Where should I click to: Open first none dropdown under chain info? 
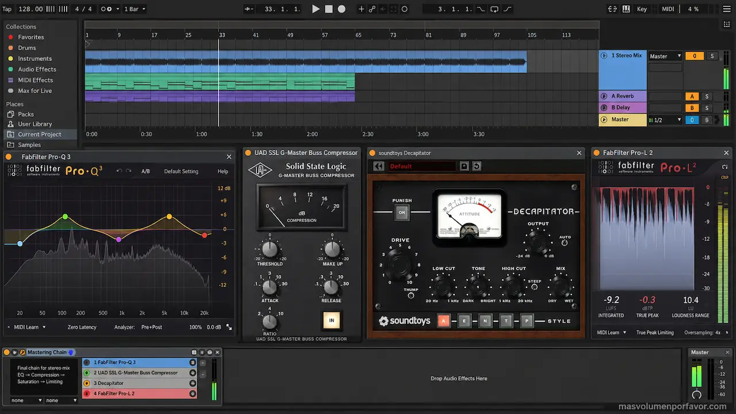click(x=26, y=400)
